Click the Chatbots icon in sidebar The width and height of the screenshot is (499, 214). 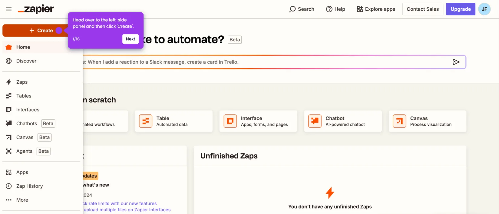9,123
